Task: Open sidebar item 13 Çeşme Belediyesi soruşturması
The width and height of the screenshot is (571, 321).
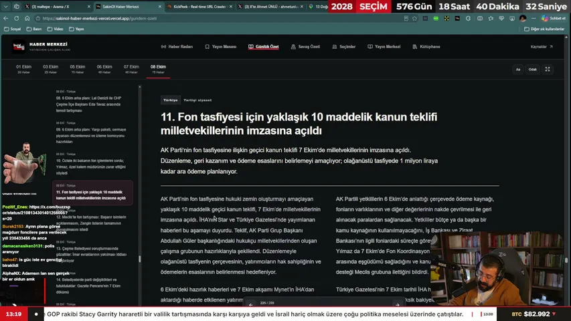Action: 91,252
